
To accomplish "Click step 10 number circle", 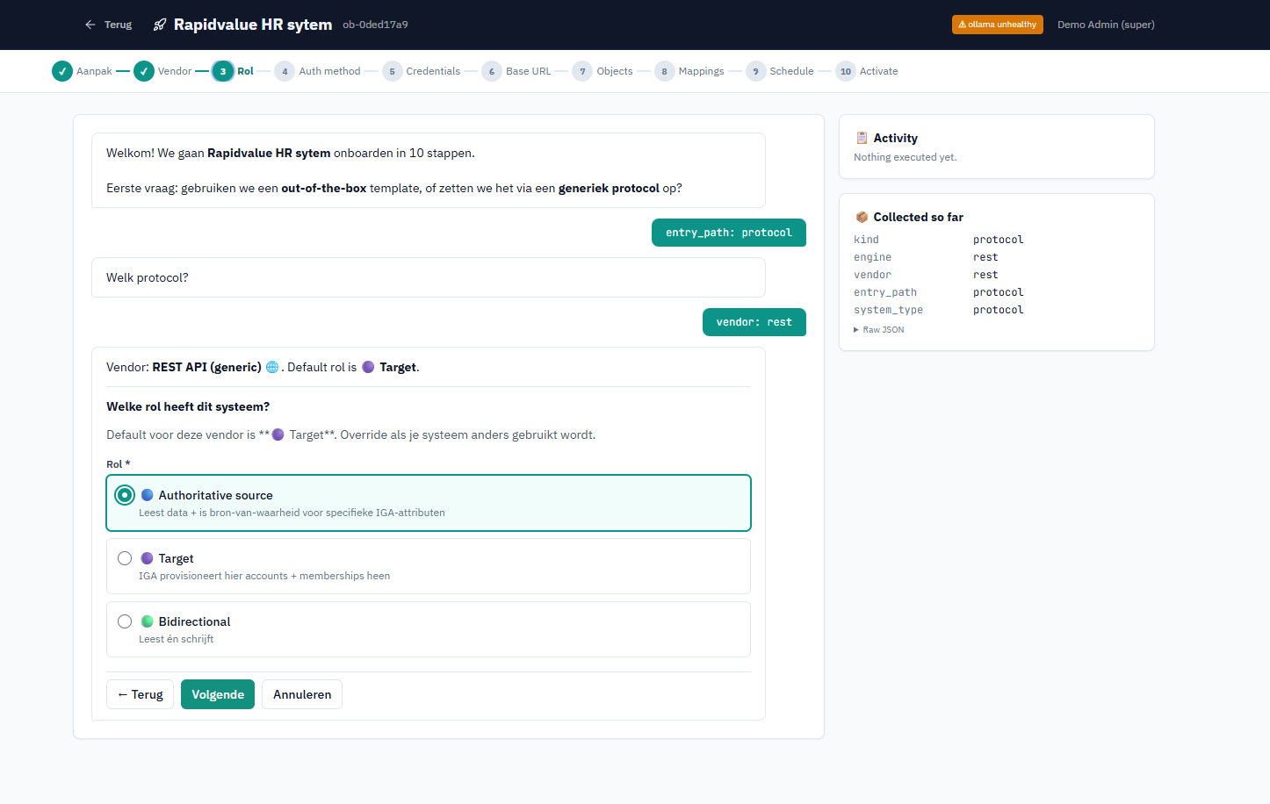I will (846, 71).
